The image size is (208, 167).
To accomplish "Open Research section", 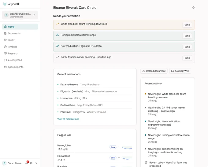I will pyautogui.click(x=20, y=53).
